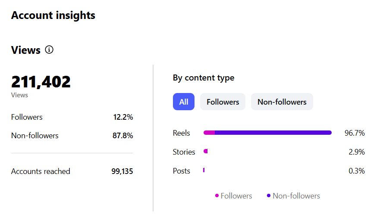Switch to the Followers filter pill
Viewport: 386px width, 214px height.
(223, 102)
